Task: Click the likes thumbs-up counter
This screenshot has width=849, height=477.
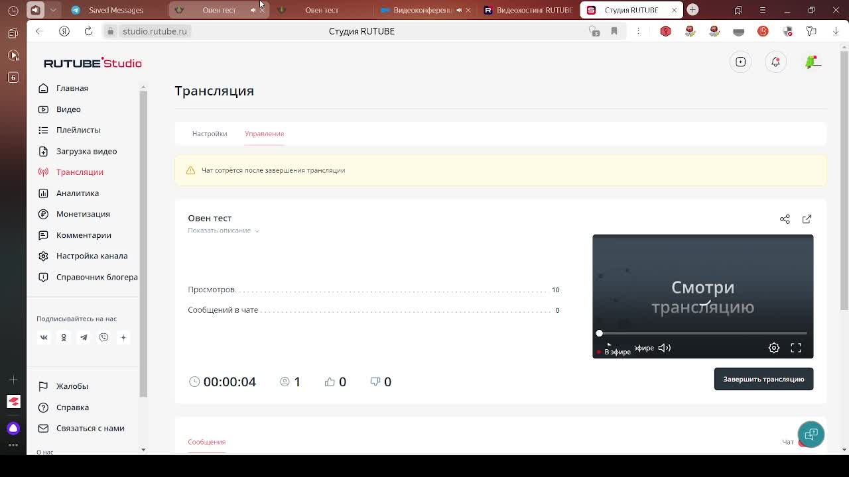Action: [x=335, y=382]
